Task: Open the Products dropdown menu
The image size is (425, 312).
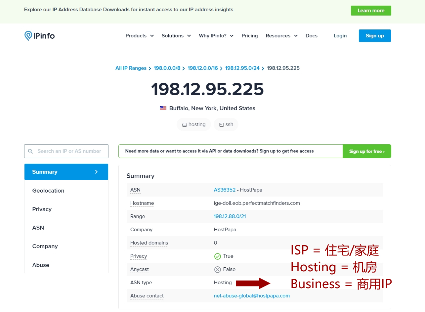Action: click(140, 36)
